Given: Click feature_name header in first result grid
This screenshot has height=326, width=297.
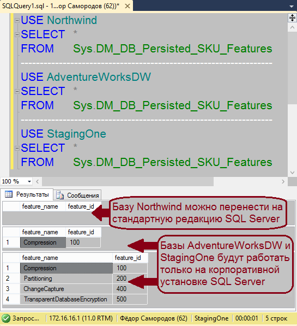Looking at the screenshot, I should pyautogui.click(x=43, y=206).
